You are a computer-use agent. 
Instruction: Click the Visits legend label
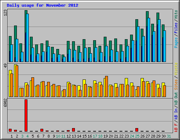click(x=176, y=69)
